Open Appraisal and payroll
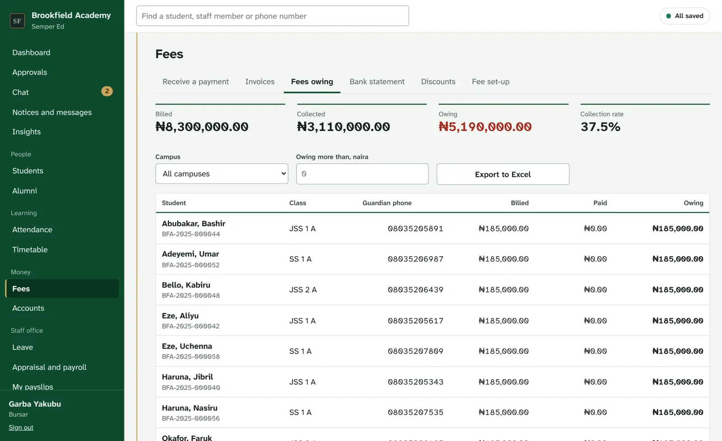 click(x=62, y=367)
